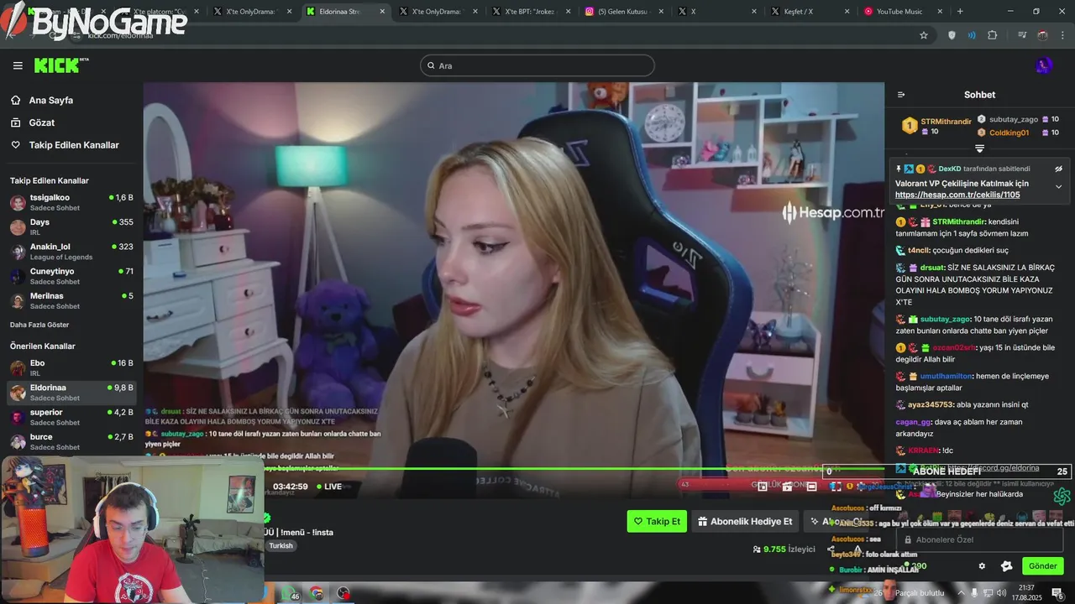Screen dimensions: 1075x604
Task: Switch the player to theater mode
Action: point(811,487)
